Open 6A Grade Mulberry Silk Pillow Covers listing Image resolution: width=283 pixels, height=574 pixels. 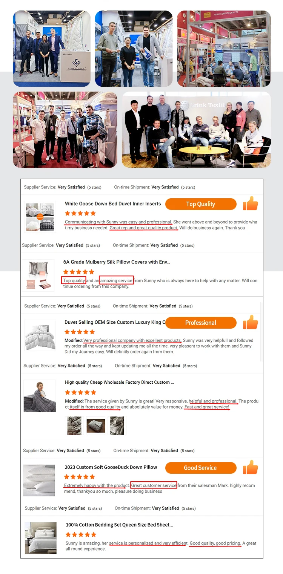point(117,262)
